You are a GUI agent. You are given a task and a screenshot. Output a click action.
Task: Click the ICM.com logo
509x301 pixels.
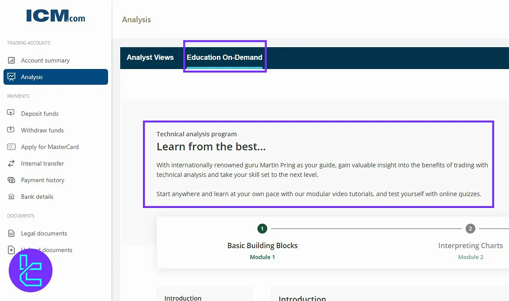tap(56, 16)
